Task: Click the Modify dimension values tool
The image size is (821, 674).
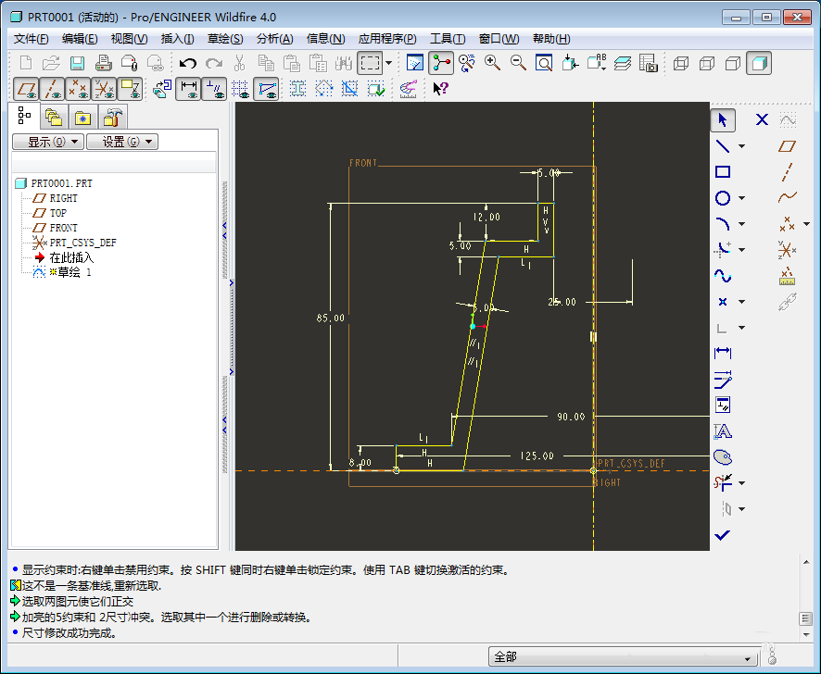Action: pyautogui.click(x=723, y=380)
